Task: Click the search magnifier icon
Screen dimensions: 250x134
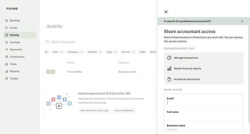Action: (x=48, y=42)
